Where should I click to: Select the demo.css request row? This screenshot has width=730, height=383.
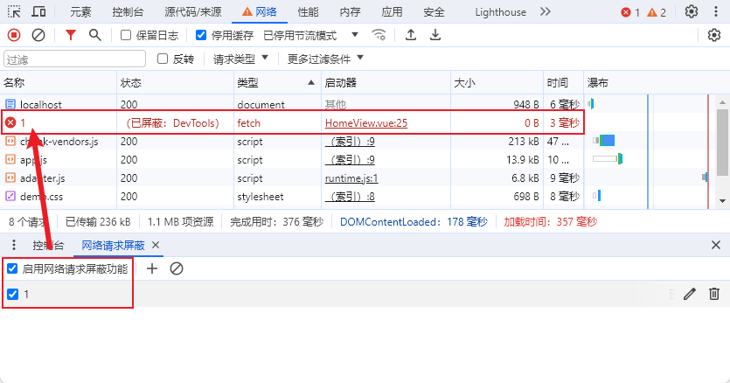click(x=292, y=197)
